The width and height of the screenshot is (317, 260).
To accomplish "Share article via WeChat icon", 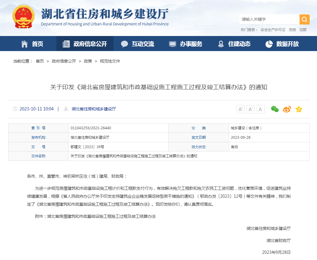I will [x=275, y=109].
